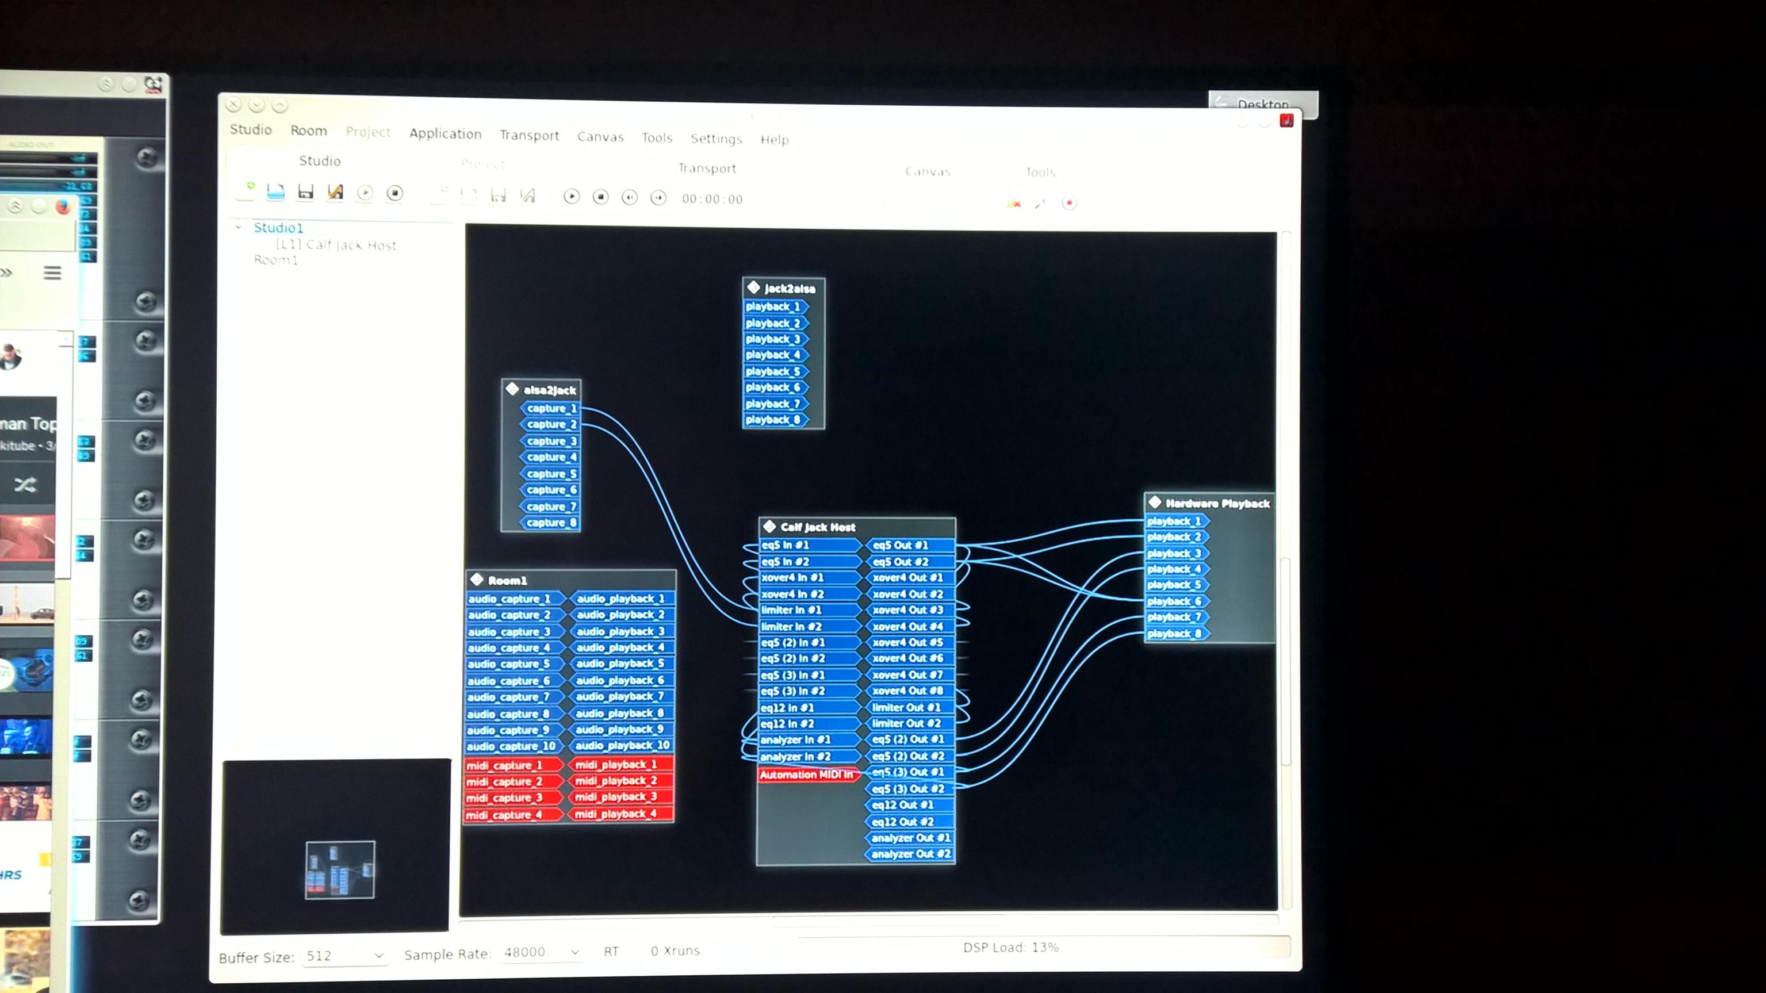This screenshot has height=993, width=1766.
Task: Click the eq12 Out #1 port
Action: [910, 804]
